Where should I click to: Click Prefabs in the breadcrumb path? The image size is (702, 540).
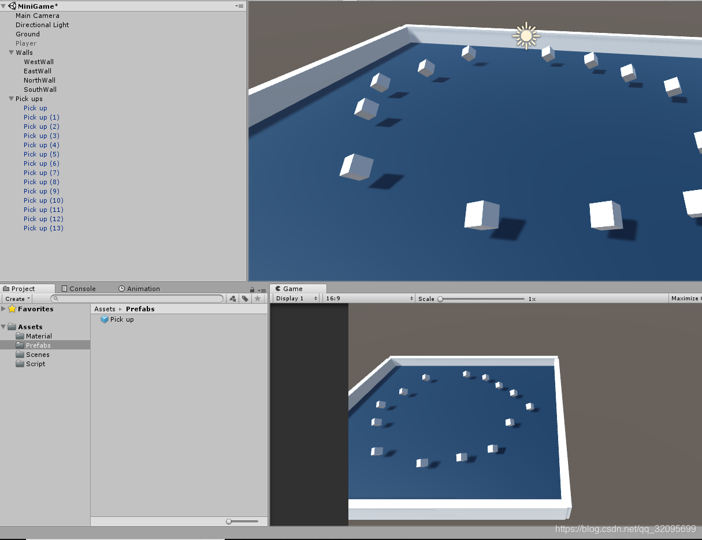coord(140,309)
